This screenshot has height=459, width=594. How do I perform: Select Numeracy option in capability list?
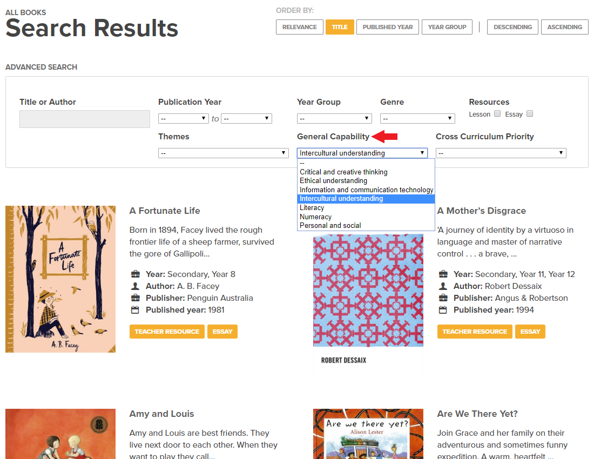(x=366, y=217)
